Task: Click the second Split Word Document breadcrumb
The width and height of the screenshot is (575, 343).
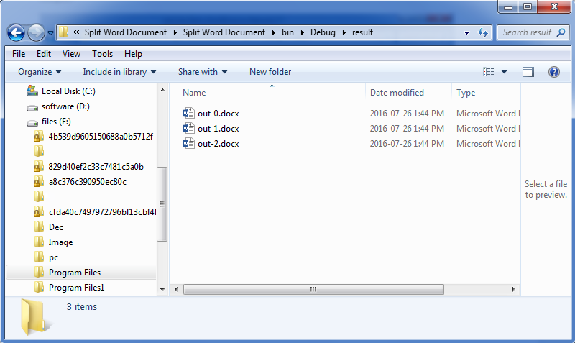Action: point(224,32)
